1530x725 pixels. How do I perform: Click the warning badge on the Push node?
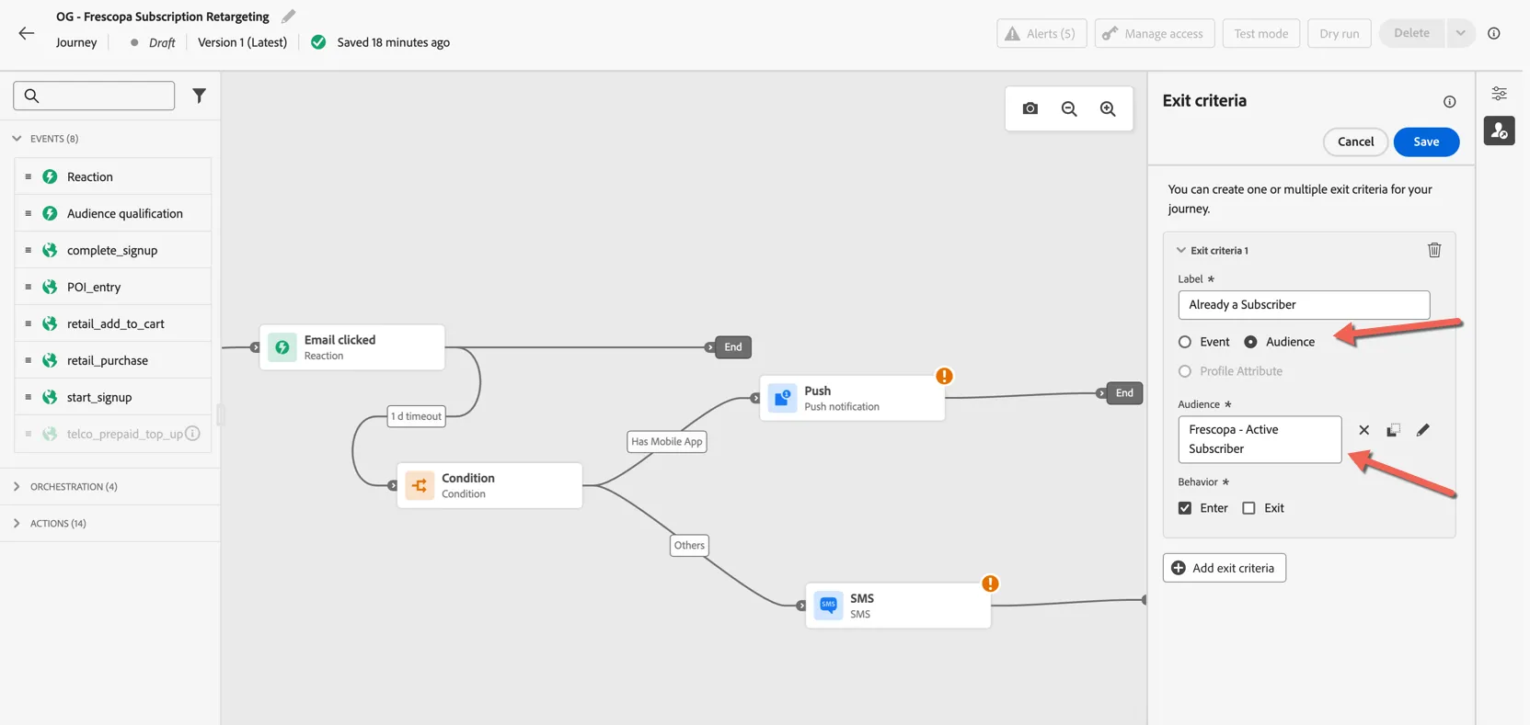pos(944,376)
